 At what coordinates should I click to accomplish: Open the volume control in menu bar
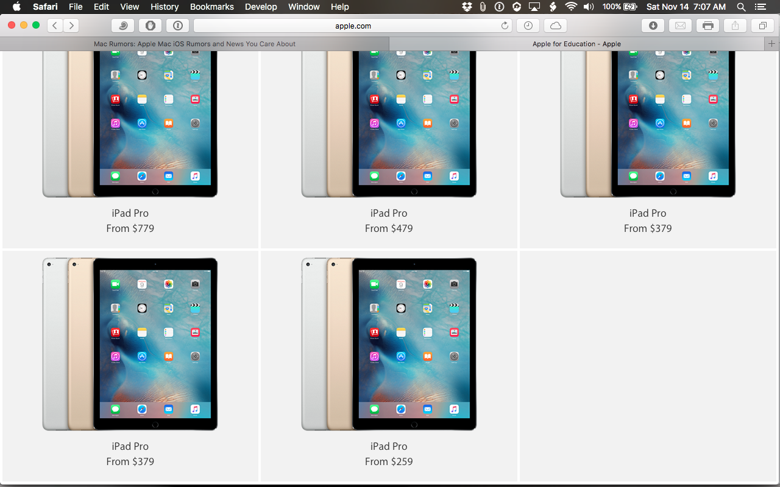pos(589,7)
